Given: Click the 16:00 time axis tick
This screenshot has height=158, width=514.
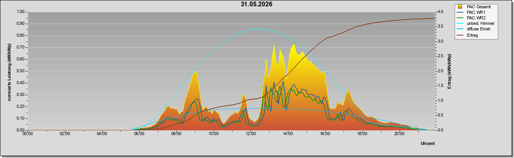Looking at the screenshot, I should point(325,134).
